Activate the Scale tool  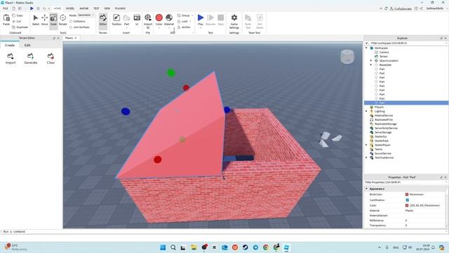53,20
